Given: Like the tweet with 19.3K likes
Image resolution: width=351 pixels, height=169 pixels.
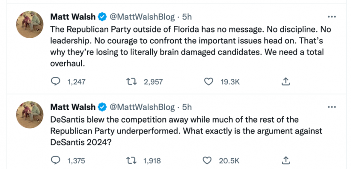Looking at the screenshot, I should tap(208, 81).
